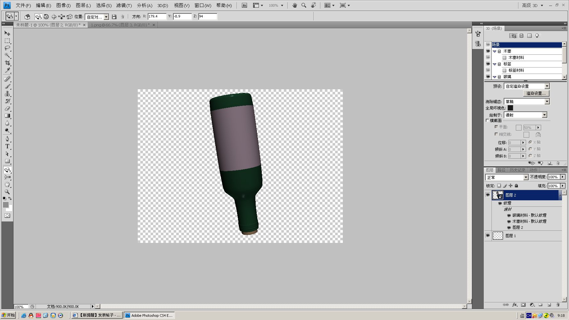Select the Rectangular Marquee tool

tap(7, 41)
